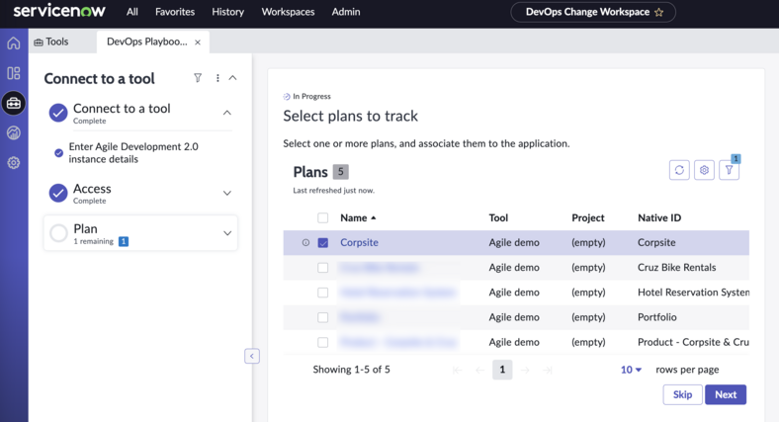Click the Plans count badge 5

(341, 172)
